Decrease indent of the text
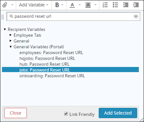Viewport: 144px width, 122px height. (126, 5)
